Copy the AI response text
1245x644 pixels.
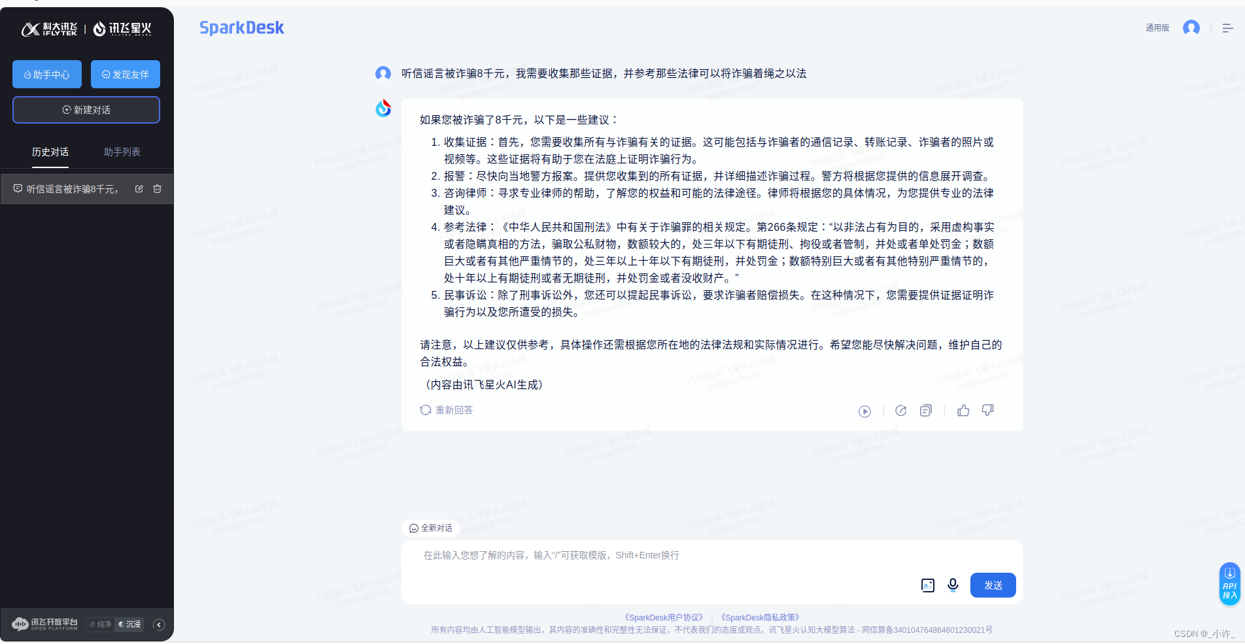point(925,411)
